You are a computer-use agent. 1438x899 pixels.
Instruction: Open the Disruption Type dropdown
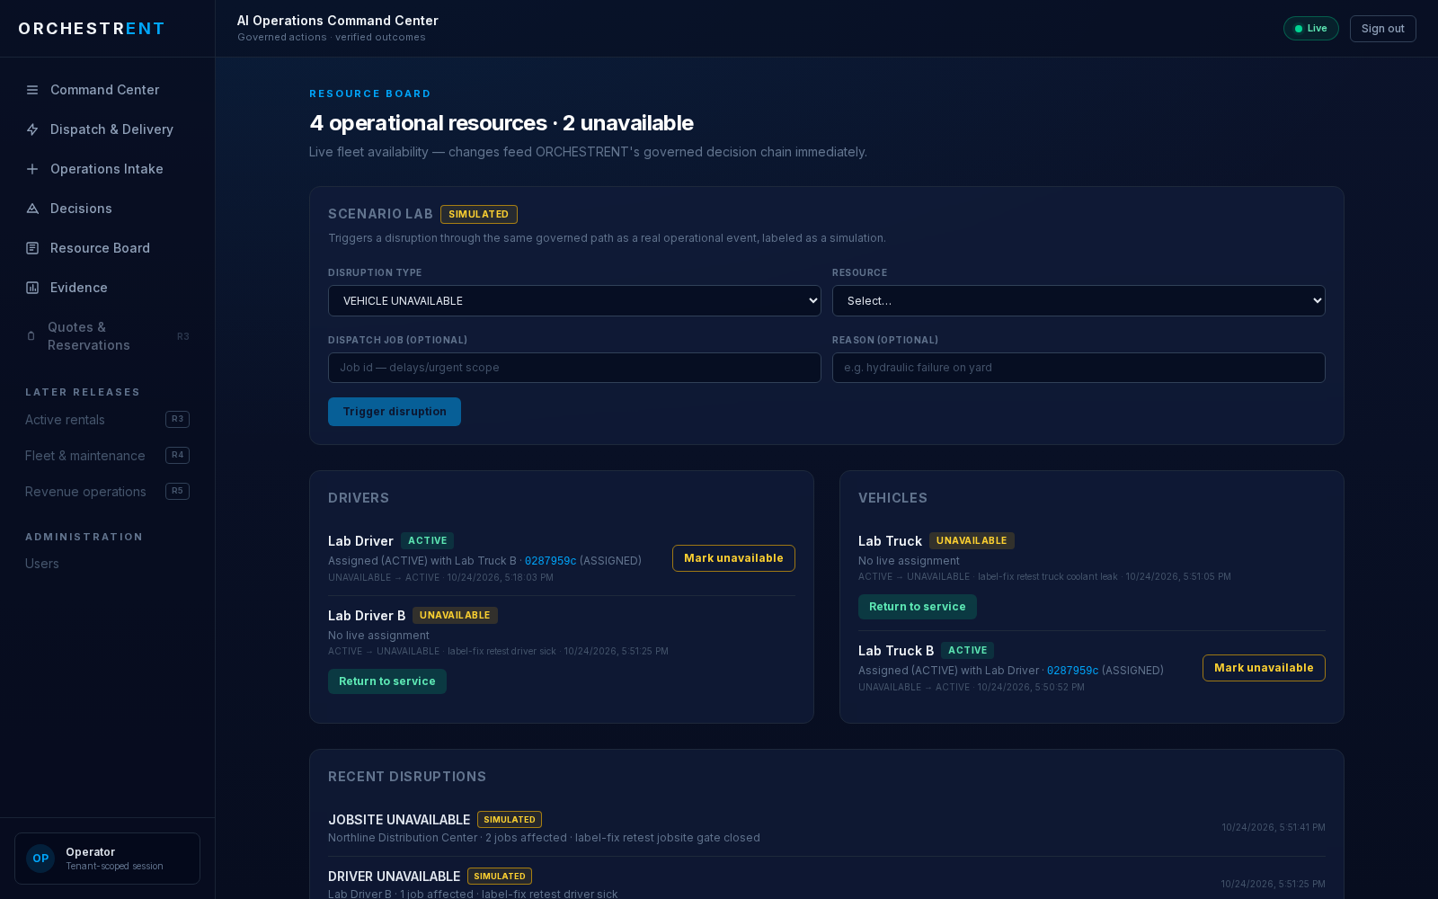tap(574, 301)
